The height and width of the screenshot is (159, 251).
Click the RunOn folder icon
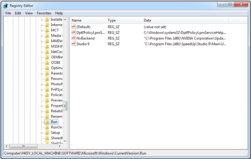tap(47, 127)
